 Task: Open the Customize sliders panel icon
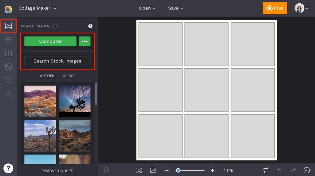[x=8, y=40]
